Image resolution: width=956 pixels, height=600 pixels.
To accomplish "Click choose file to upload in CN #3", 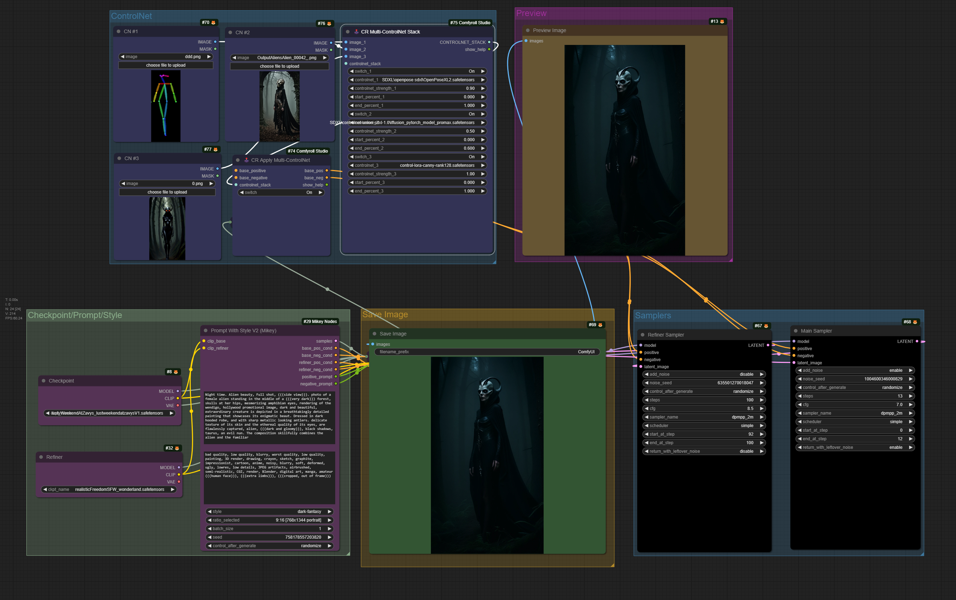I will (167, 192).
